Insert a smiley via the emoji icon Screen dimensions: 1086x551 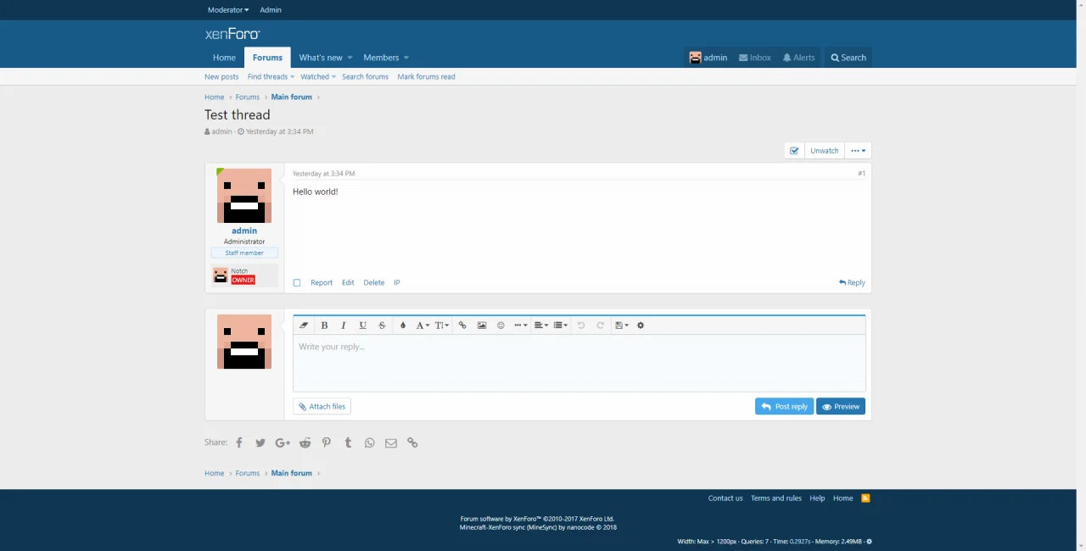coord(501,326)
